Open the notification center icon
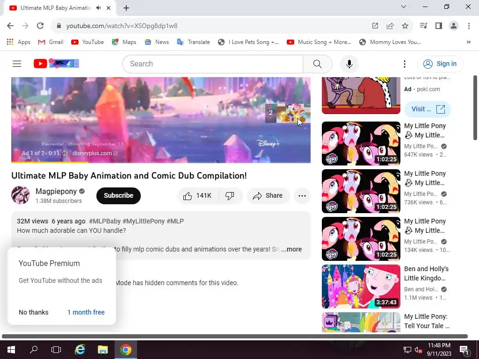Viewport: 479px width, 359px height. pos(464,350)
